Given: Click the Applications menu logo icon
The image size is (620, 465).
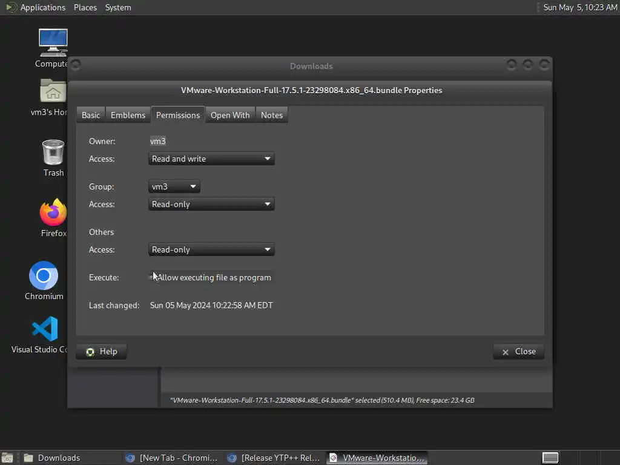Looking at the screenshot, I should 11,7.
